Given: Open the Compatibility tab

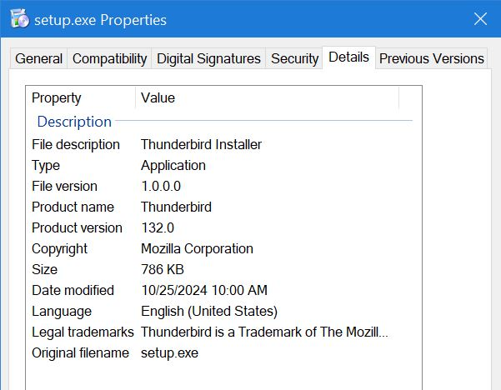Looking at the screenshot, I should (109, 58).
